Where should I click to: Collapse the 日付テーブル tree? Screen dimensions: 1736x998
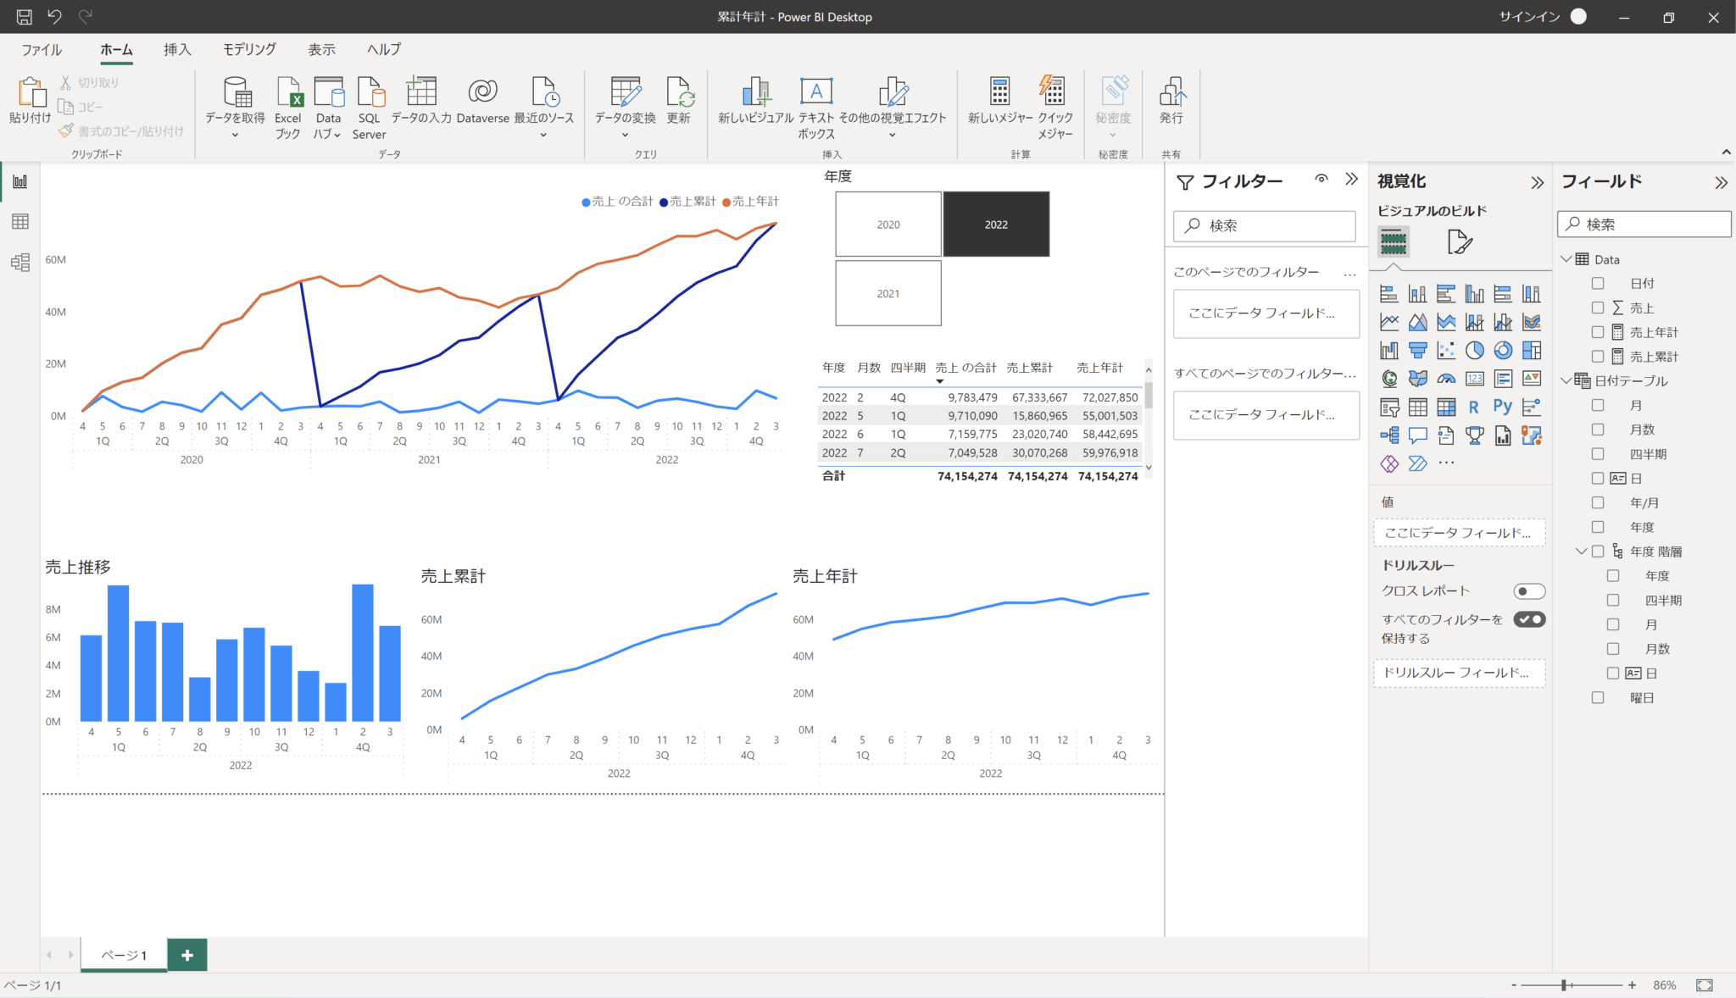tap(1566, 380)
